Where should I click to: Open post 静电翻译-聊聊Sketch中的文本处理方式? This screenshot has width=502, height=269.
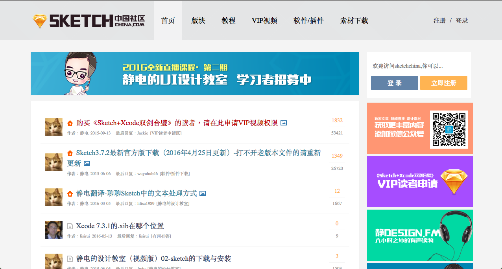coord(137,193)
